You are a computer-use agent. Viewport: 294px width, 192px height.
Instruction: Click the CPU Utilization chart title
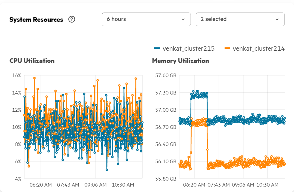32,61
